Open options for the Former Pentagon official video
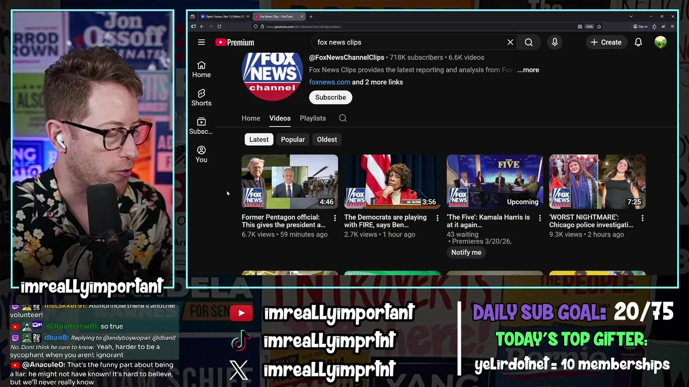The image size is (689, 387). 335,218
